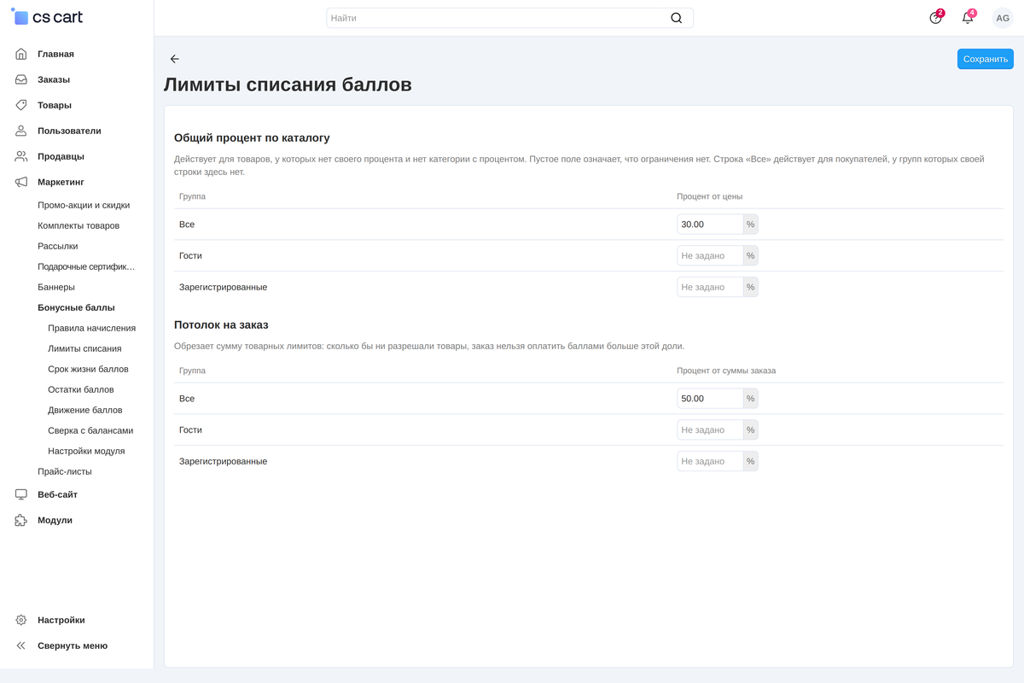The image size is (1024, 683).
Task: Open Рассылки submenu item
Action: pos(58,246)
